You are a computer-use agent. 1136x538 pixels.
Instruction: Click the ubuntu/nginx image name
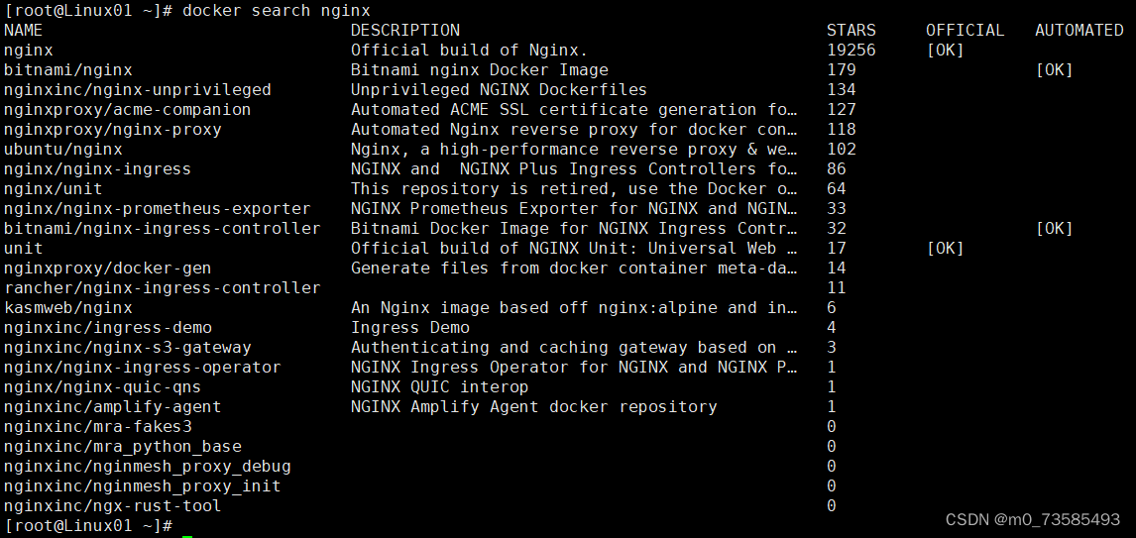coord(63,150)
